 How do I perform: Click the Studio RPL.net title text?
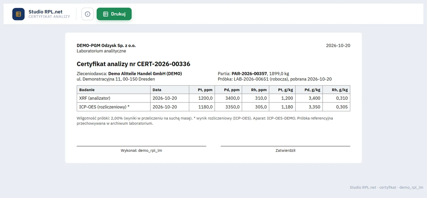46,12
